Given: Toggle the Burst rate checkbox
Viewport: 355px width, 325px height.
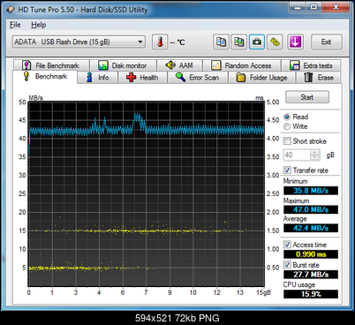Looking at the screenshot, I should (x=287, y=265).
